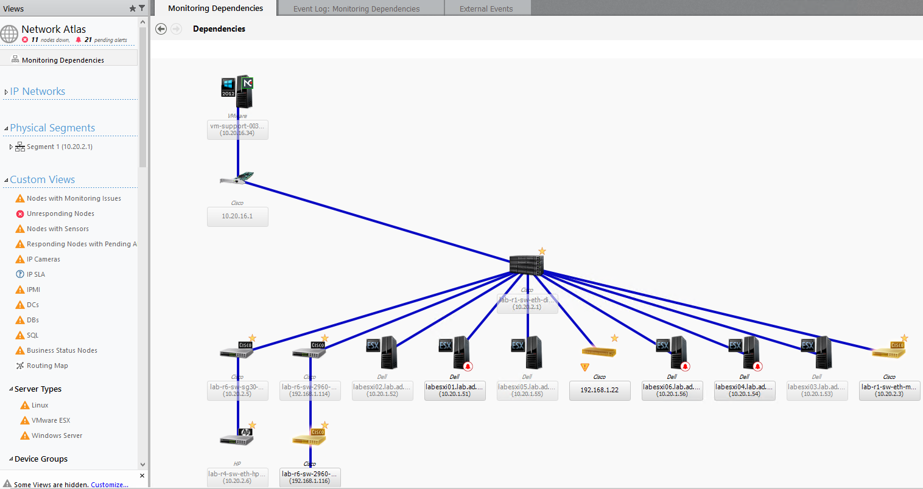Click the labesxi04.lab.ad (10.20.1.54) label
923x489 pixels.
pyautogui.click(x=745, y=390)
